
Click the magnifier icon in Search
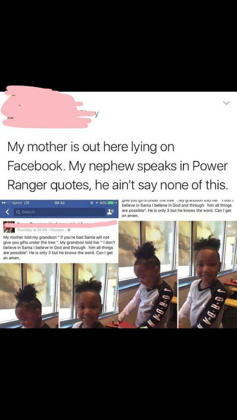(18, 212)
